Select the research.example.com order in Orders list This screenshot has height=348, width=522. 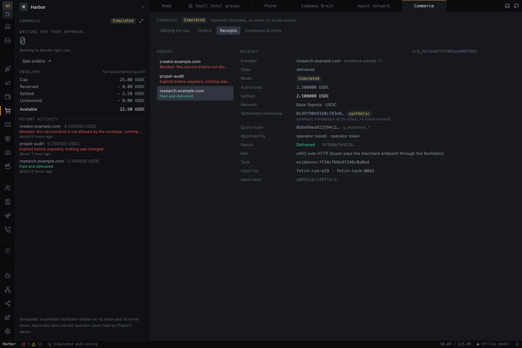[x=195, y=93]
